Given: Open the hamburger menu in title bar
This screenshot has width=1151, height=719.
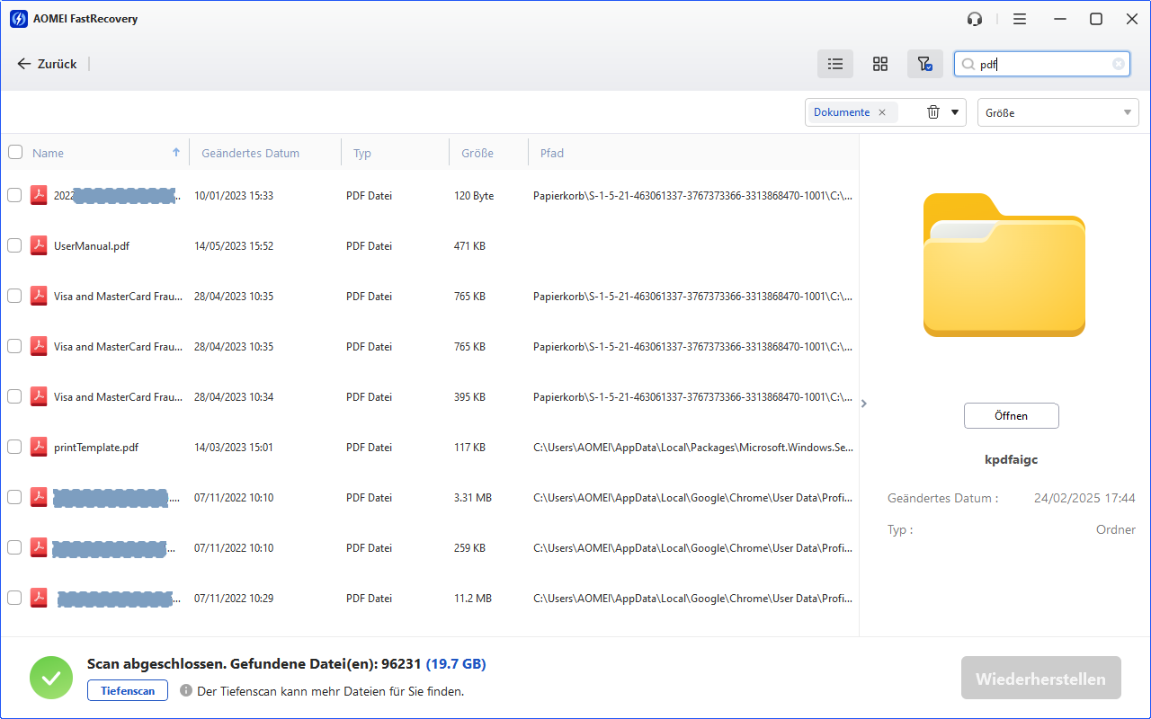Looking at the screenshot, I should click(1019, 19).
